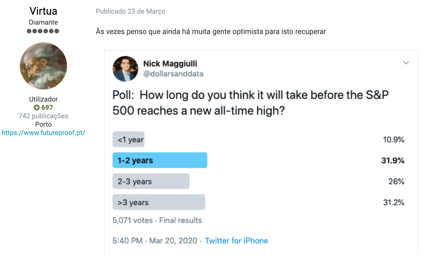Click the tweet date Mar 20, 2020

(x=173, y=241)
